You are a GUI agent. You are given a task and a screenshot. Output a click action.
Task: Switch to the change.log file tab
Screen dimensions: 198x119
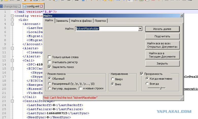10,6
